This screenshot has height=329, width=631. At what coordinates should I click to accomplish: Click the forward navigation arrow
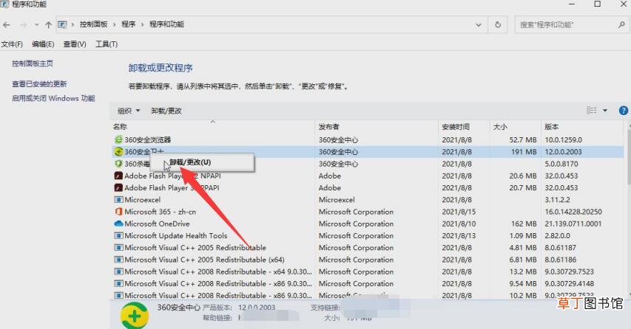coord(24,25)
